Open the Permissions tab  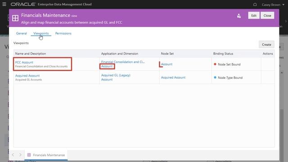click(63, 33)
